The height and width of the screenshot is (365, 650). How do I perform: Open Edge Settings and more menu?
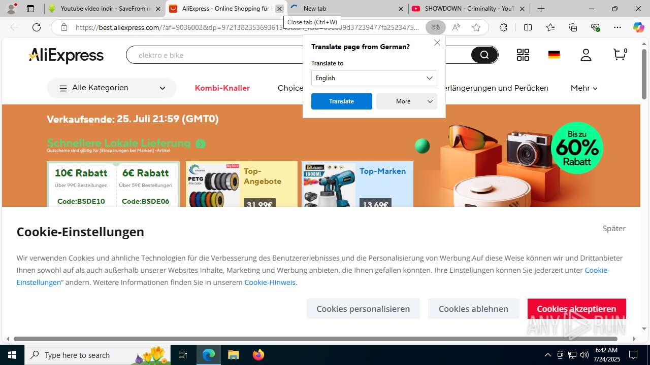pos(617,27)
